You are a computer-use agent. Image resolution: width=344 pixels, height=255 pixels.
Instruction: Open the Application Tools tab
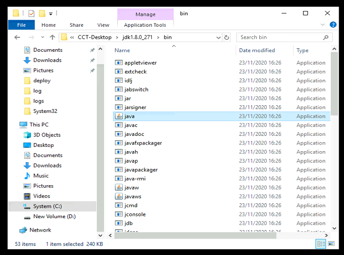(145, 25)
